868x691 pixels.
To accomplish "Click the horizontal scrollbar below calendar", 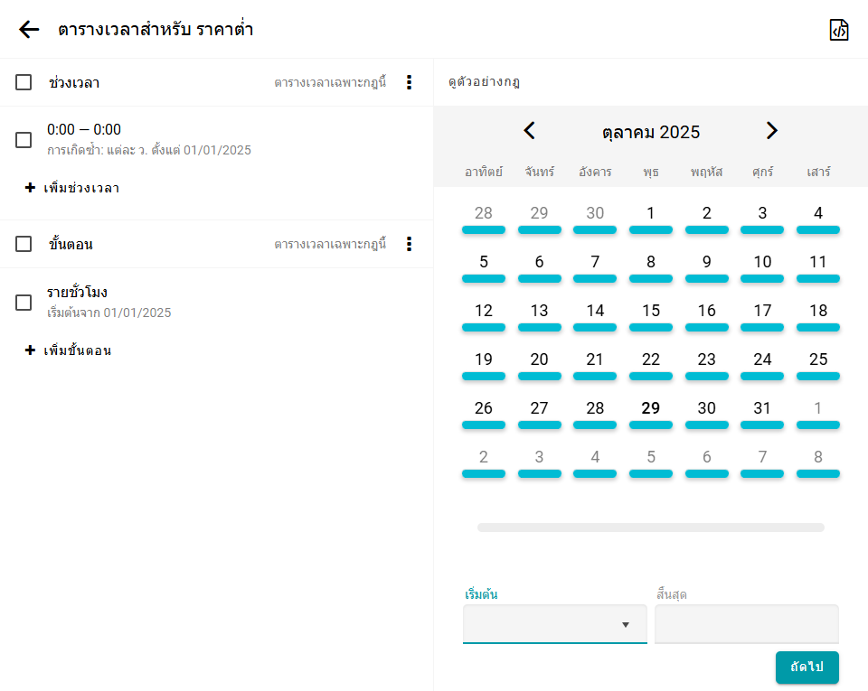I will coord(650,528).
